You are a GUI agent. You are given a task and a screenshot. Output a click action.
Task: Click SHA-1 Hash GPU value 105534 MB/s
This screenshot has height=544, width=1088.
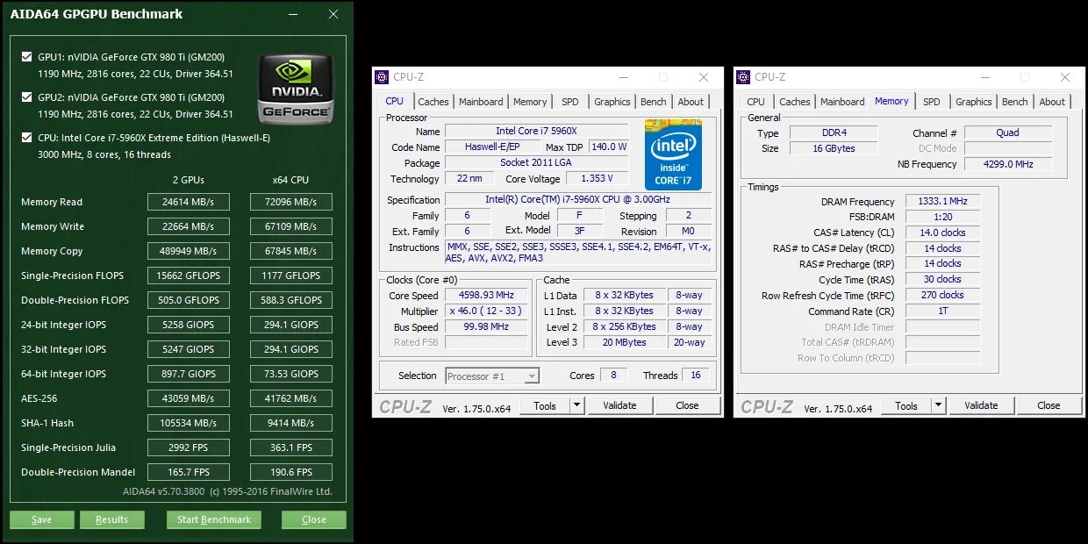[x=189, y=423]
